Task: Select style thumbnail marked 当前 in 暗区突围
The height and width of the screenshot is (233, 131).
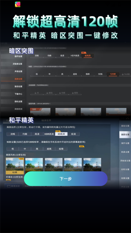Action: click(x=40, y=112)
